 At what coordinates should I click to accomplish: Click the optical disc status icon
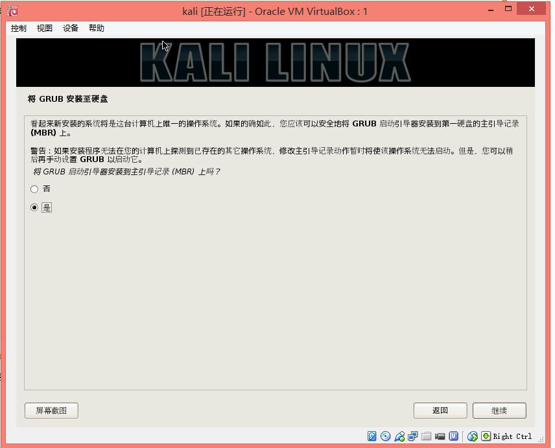pos(386,436)
